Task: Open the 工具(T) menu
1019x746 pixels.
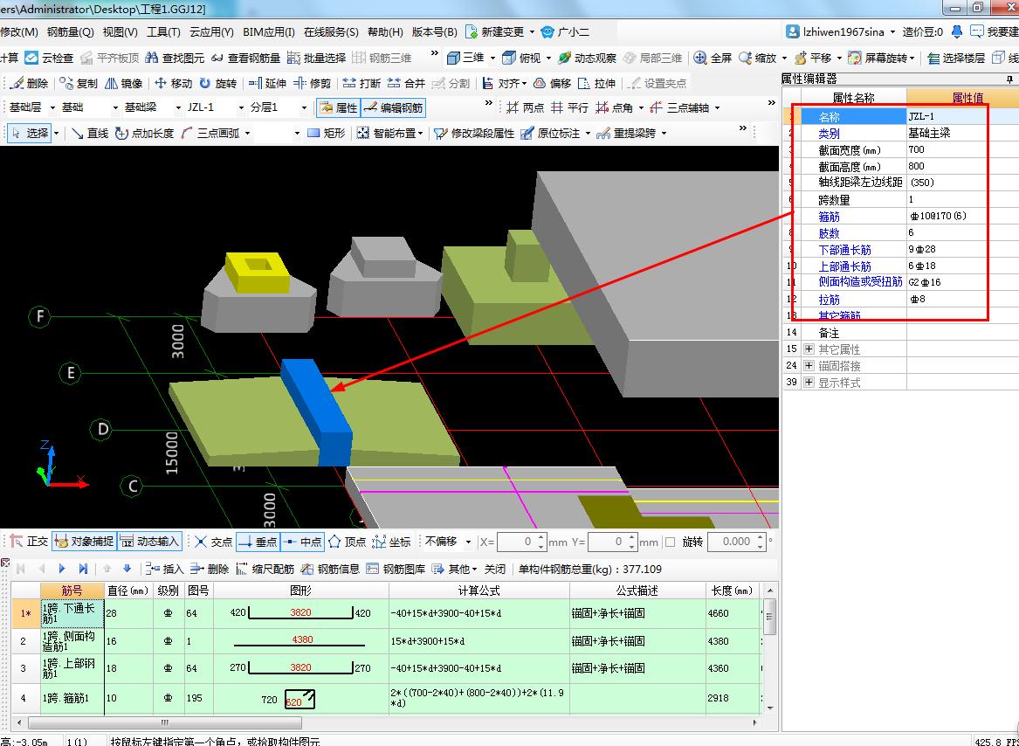Action: (163, 31)
